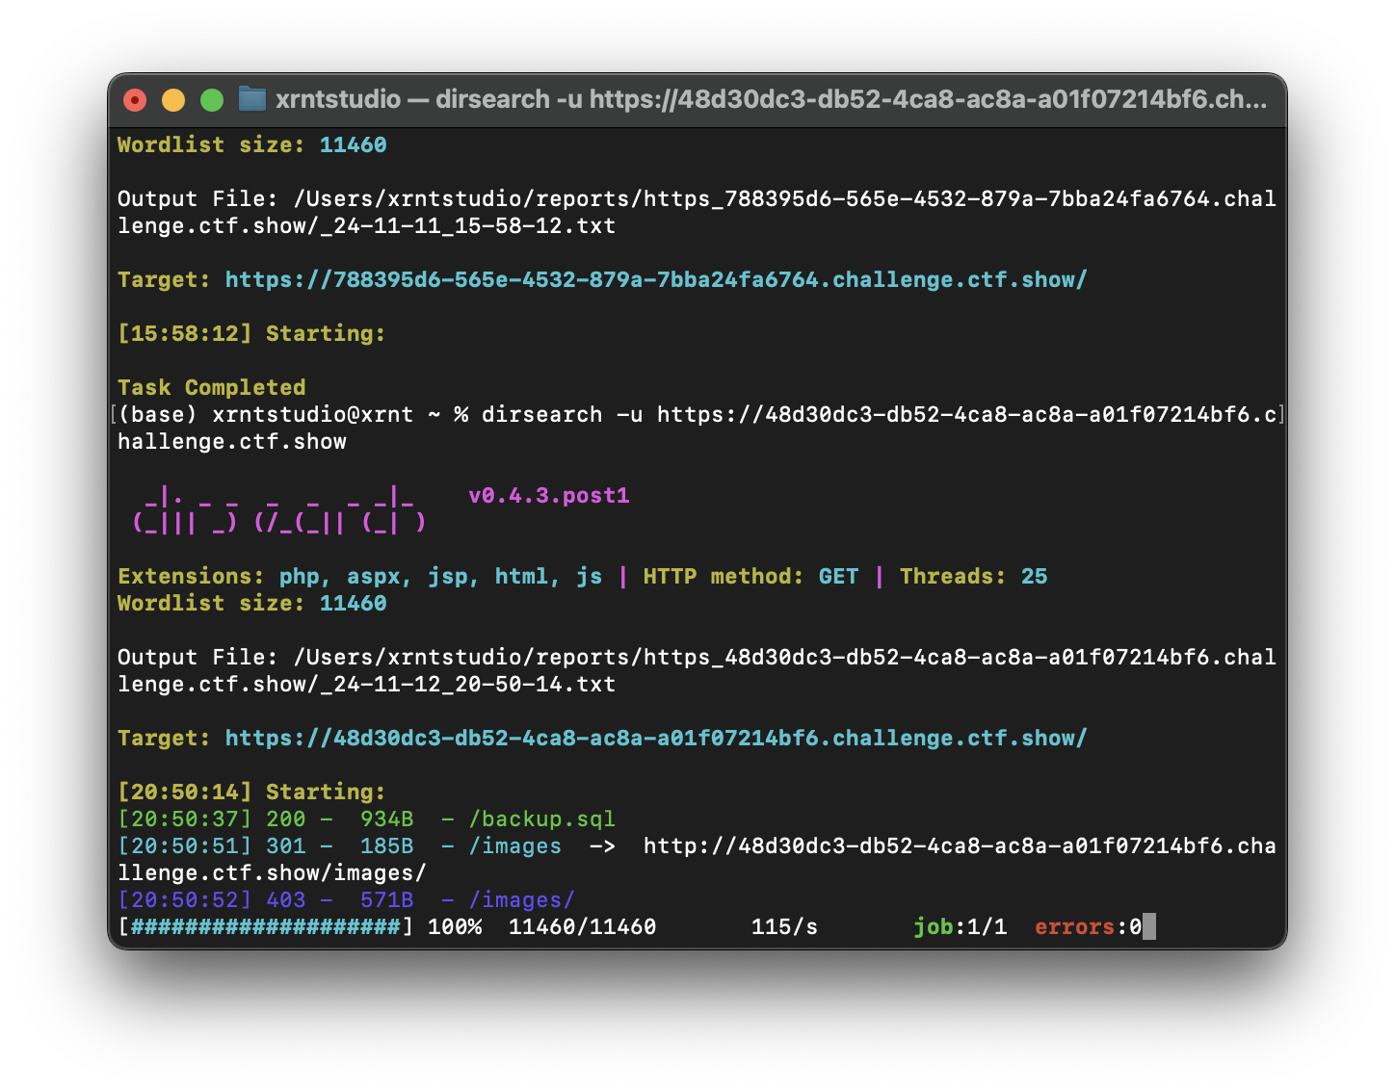Click the output file path ending 15-58-12.txt

(x=697, y=213)
